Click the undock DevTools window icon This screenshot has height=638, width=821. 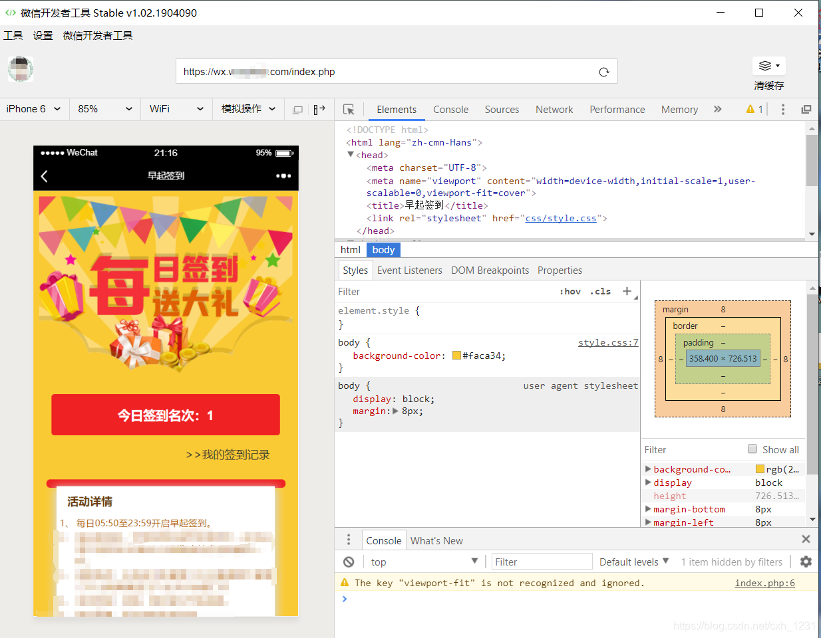(806, 110)
